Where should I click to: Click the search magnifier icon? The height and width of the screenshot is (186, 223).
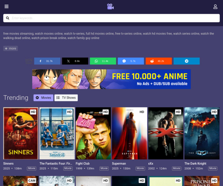coord(7,18)
